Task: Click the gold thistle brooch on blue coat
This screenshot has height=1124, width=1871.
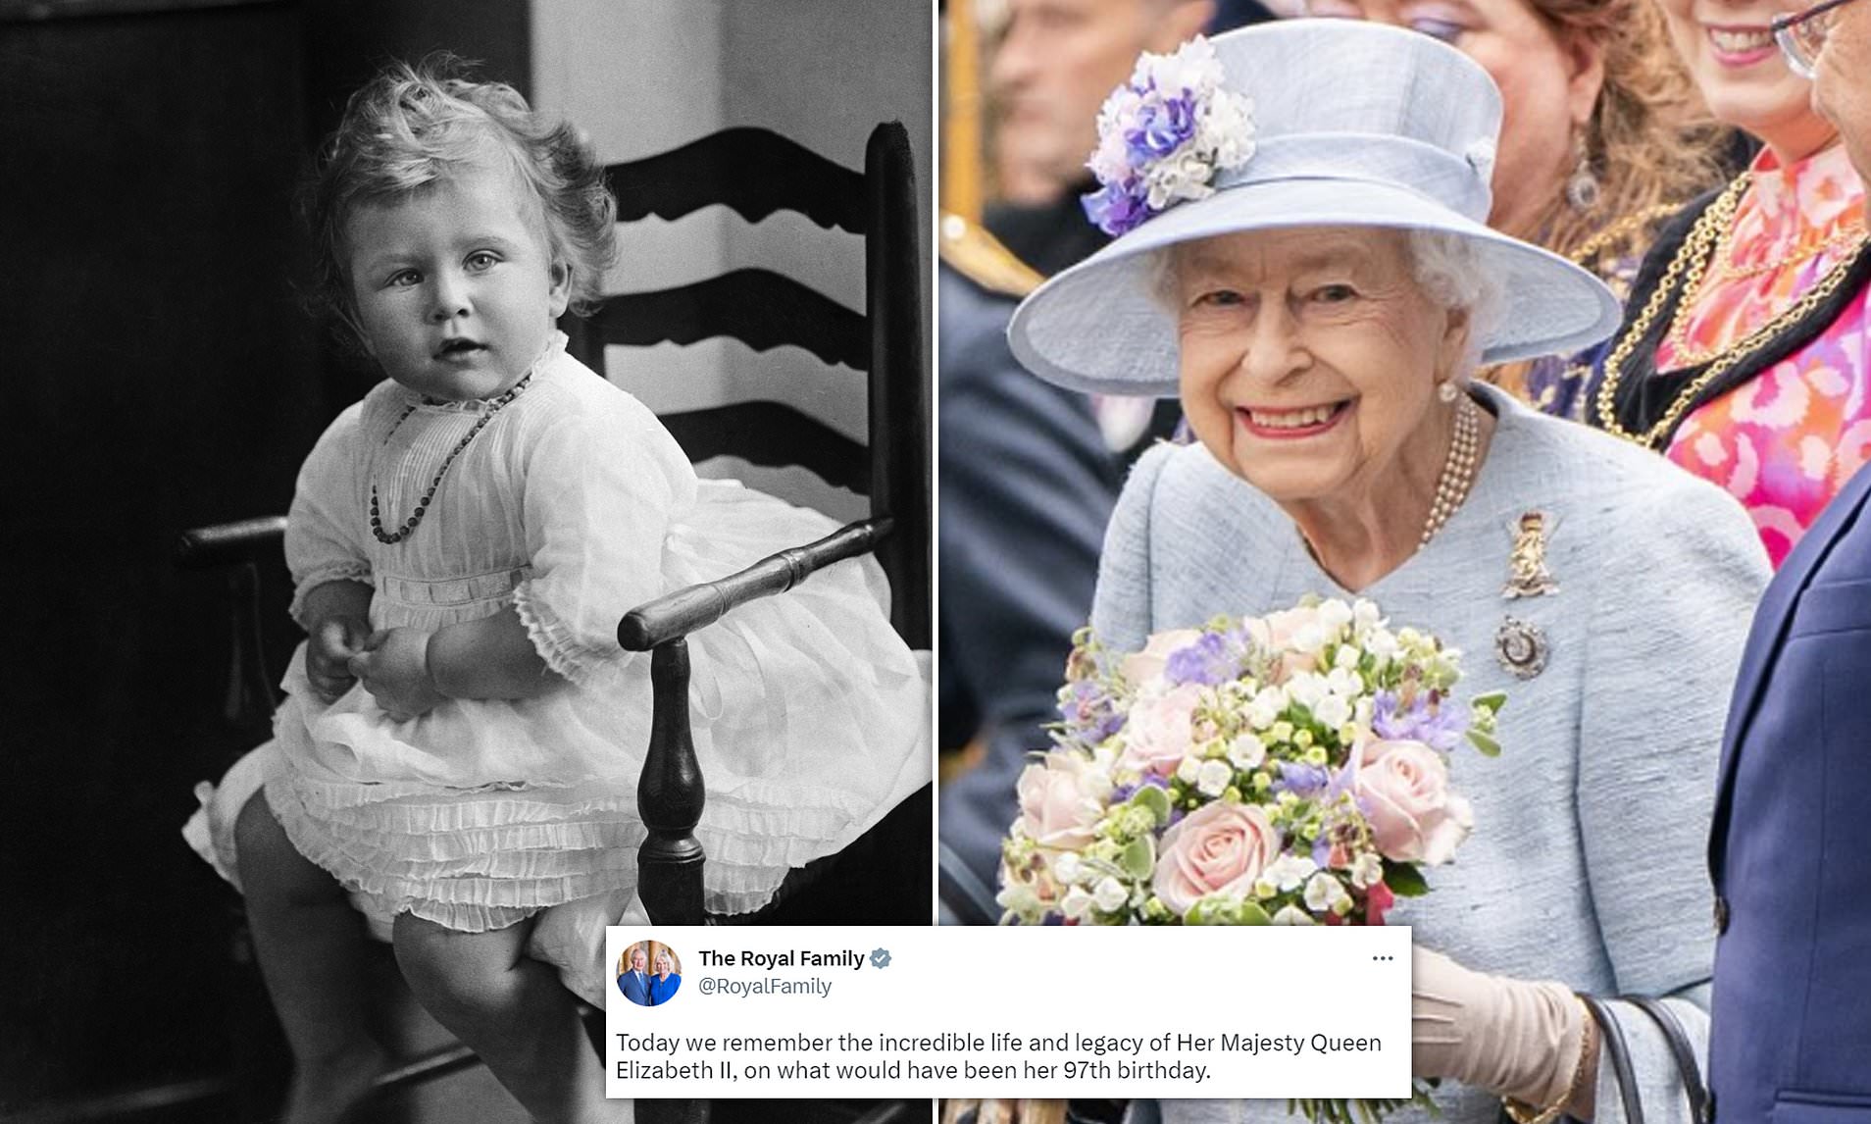Action: 1531,555
